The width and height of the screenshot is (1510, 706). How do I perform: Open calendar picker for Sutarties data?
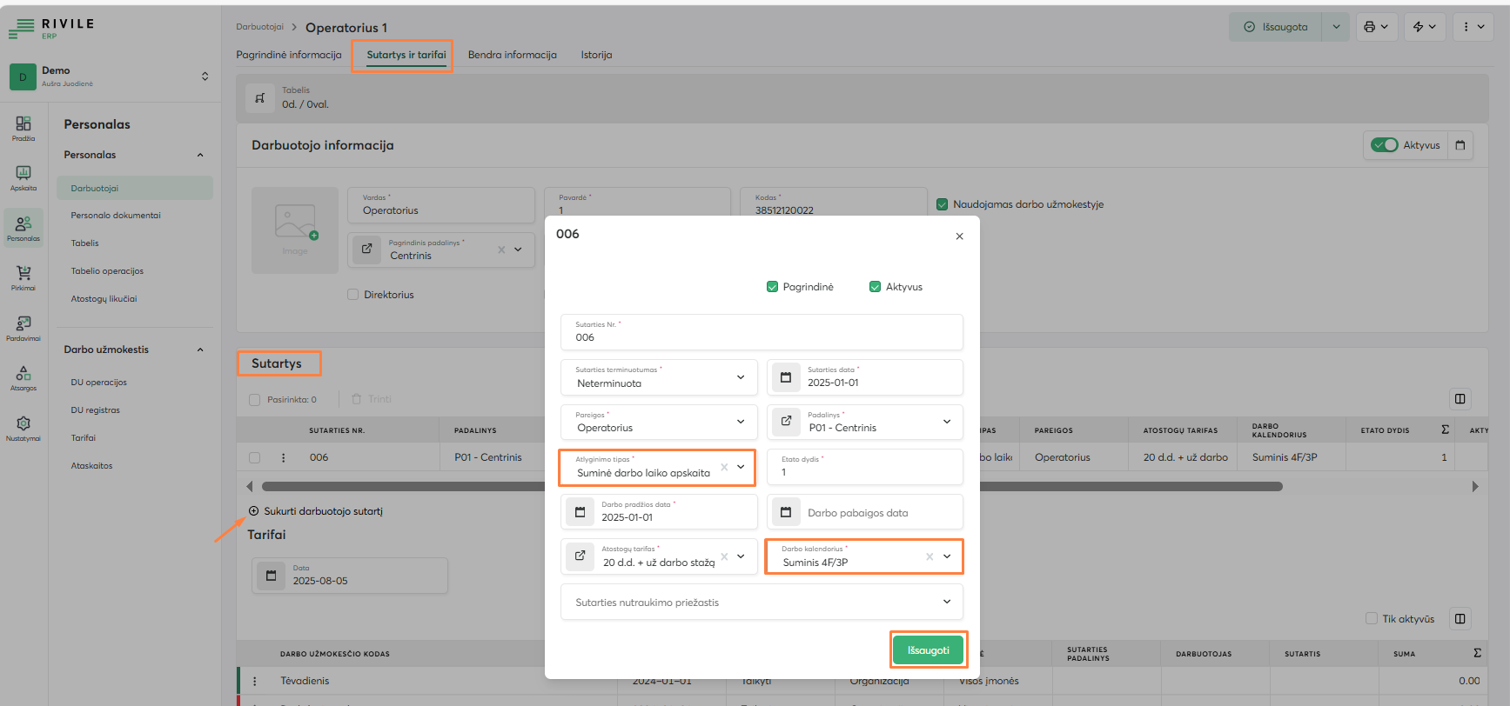pos(786,377)
